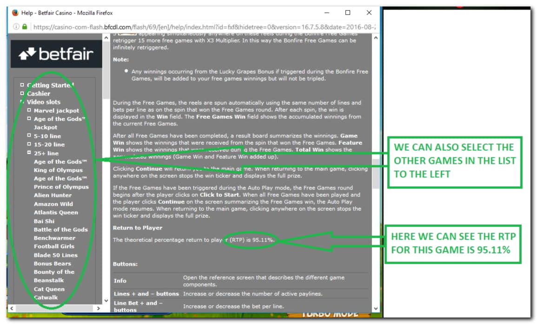Expand the Getting Started section
The image size is (537, 324).
[22, 85]
